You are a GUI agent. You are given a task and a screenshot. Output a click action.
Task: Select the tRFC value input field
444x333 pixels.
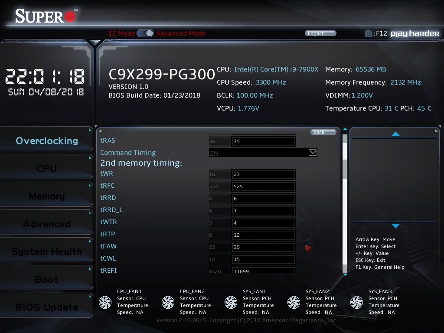point(263,186)
